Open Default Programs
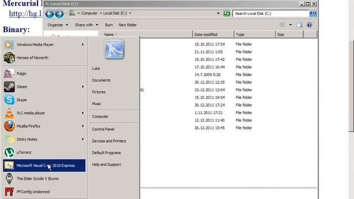354x199 pixels. click(106, 153)
